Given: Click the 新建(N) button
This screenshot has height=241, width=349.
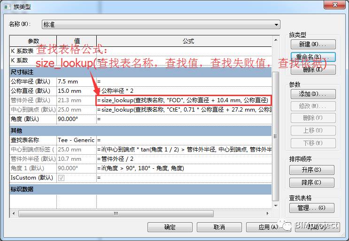Looking at the screenshot, I should [313, 44].
